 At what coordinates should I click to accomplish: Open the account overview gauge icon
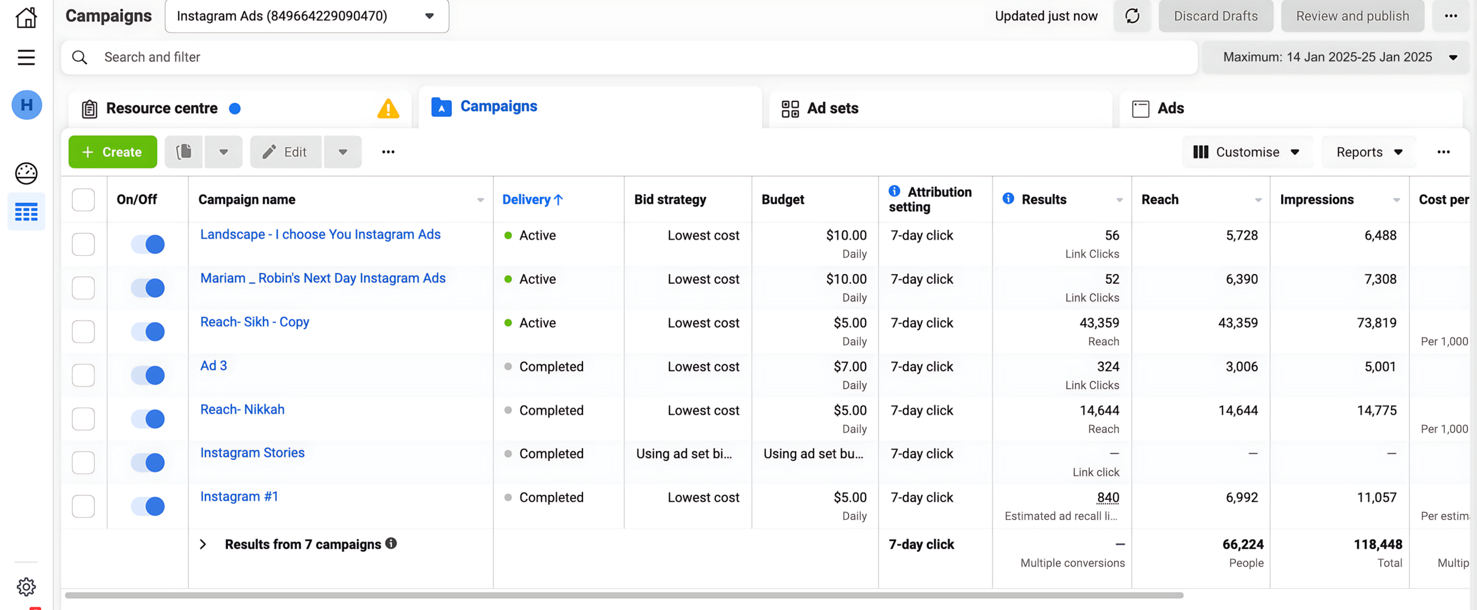(x=26, y=173)
